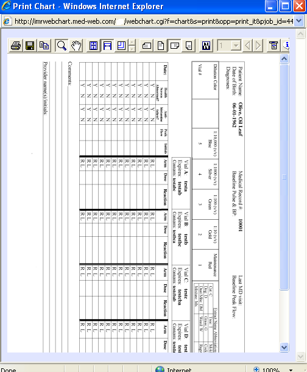
Task: Select the magnifying glass zoom tool
Action: click(x=62, y=45)
